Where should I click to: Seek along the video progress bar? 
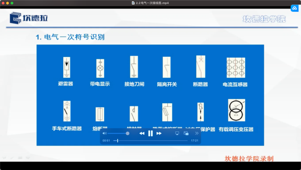151,141
